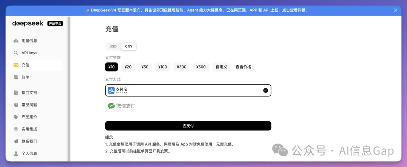Choose 支付宝 Alipay as payment method
Viewport: 407px width, 167px height.
tap(188, 90)
